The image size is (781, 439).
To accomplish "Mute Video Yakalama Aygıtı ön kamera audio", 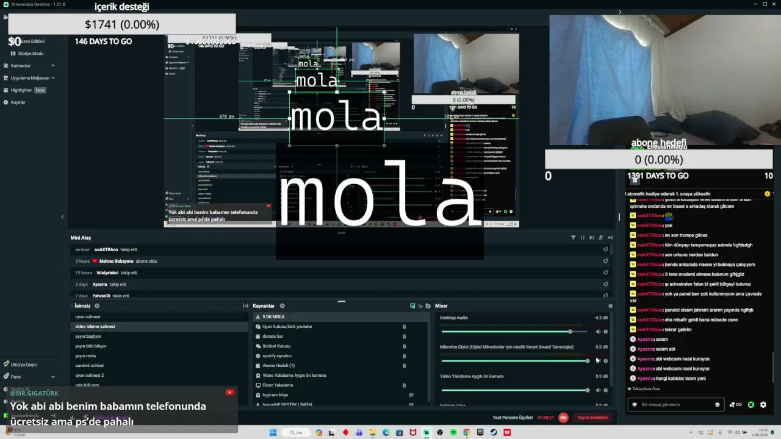I will (x=598, y=390).
